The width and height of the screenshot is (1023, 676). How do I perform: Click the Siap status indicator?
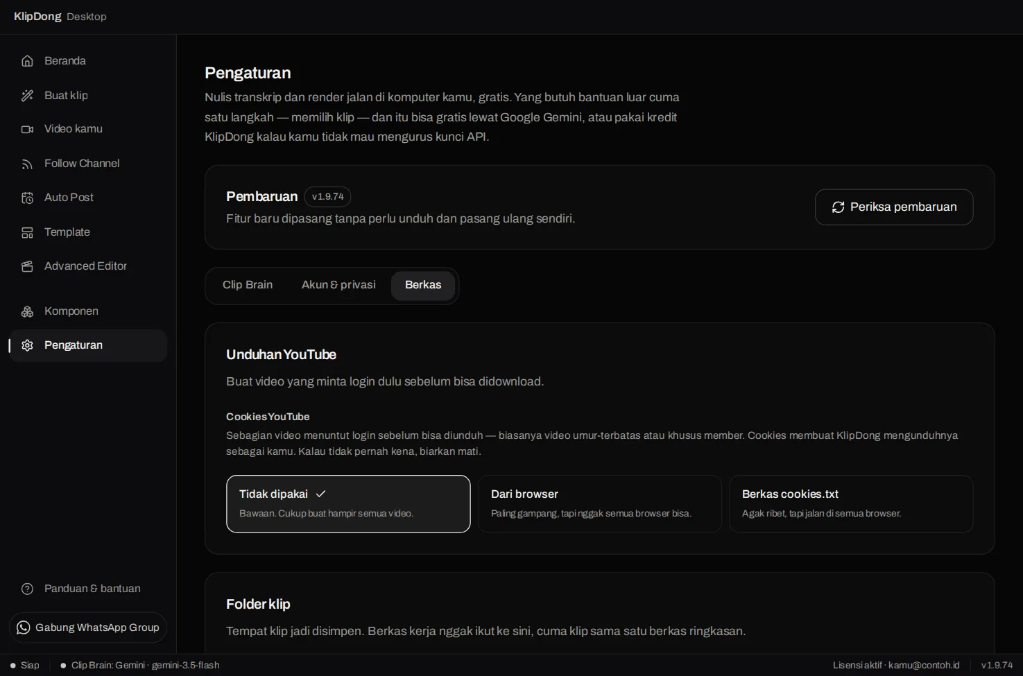click(x=25, y=666)
